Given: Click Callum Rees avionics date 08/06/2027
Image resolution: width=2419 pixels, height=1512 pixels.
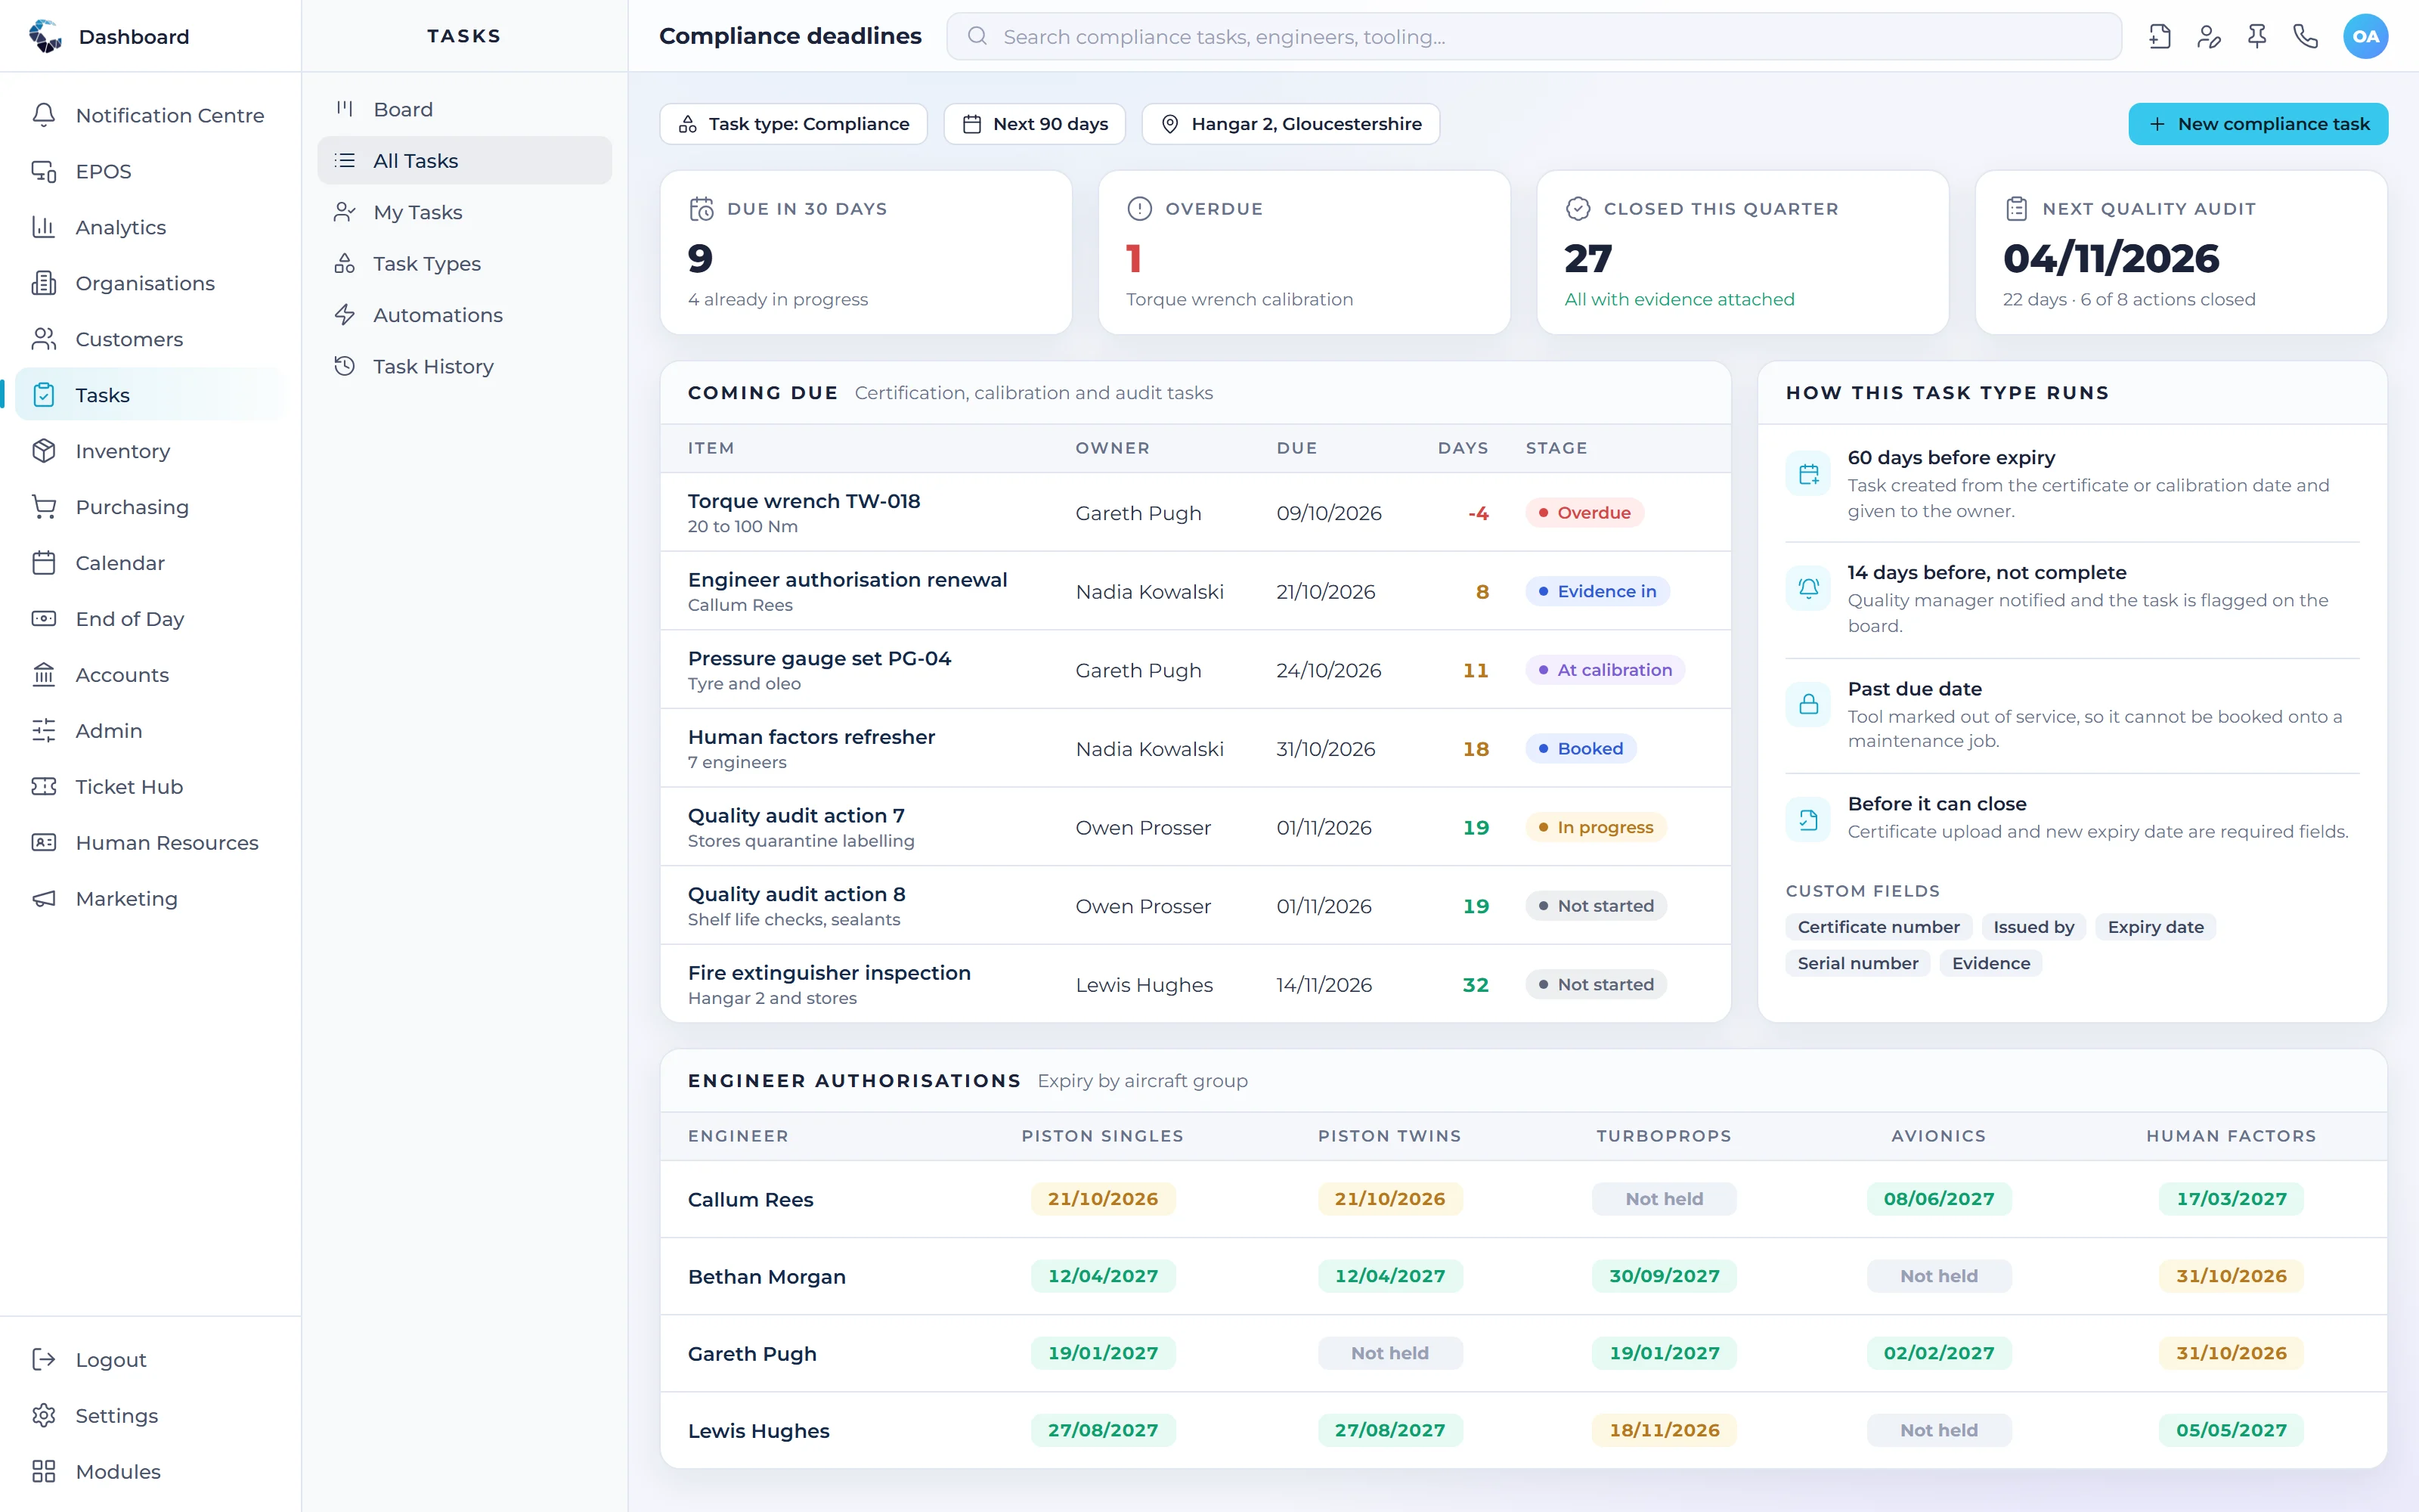Looking at the screenshot, I should tap(1938, 1198).
